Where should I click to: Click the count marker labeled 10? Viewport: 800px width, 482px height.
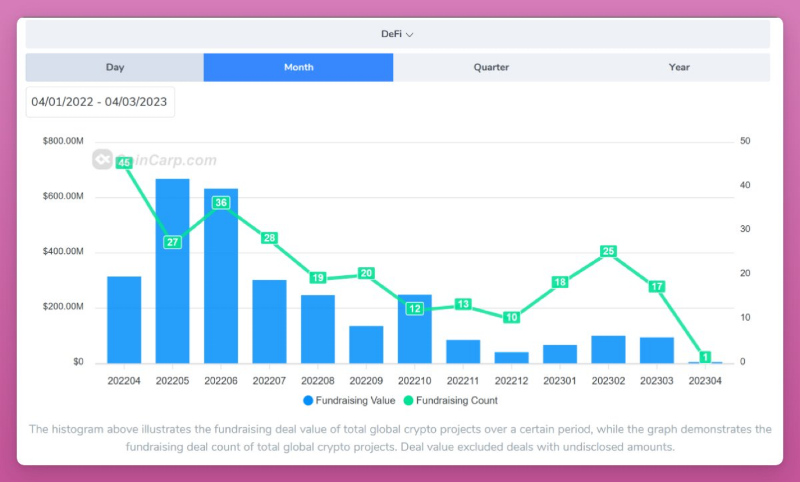pos(512,318)
